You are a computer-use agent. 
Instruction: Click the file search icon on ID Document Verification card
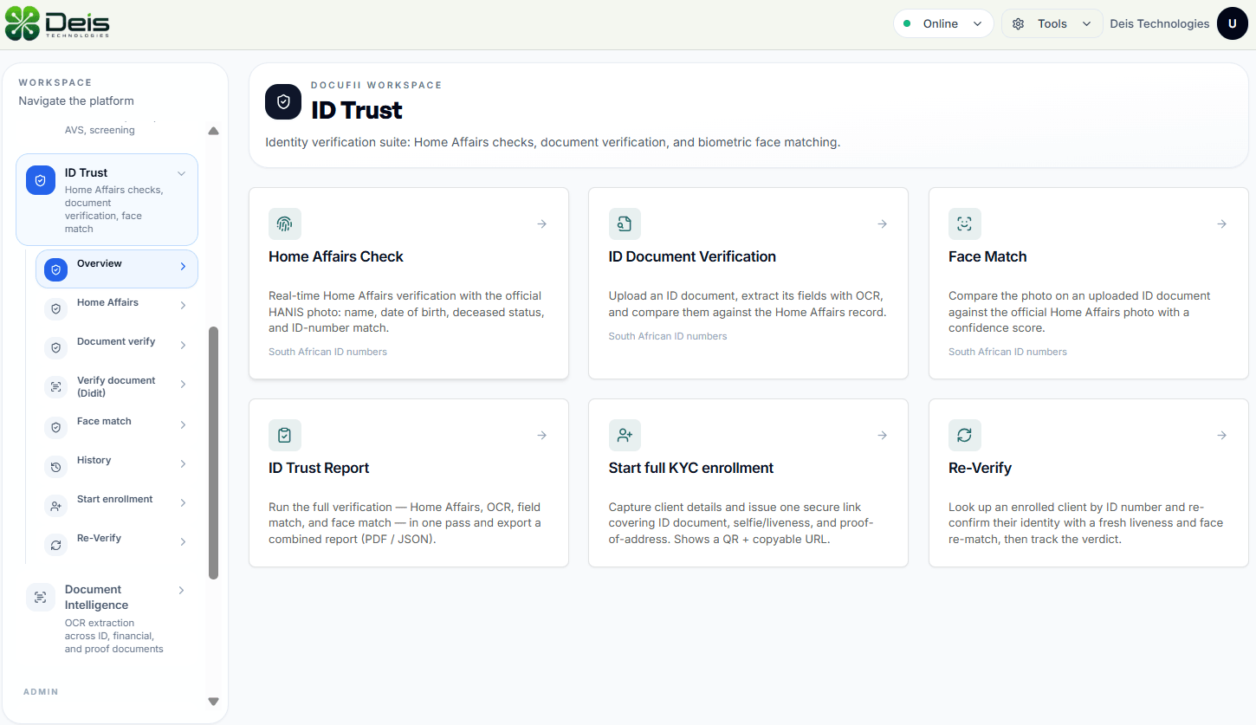coord(625,223)
